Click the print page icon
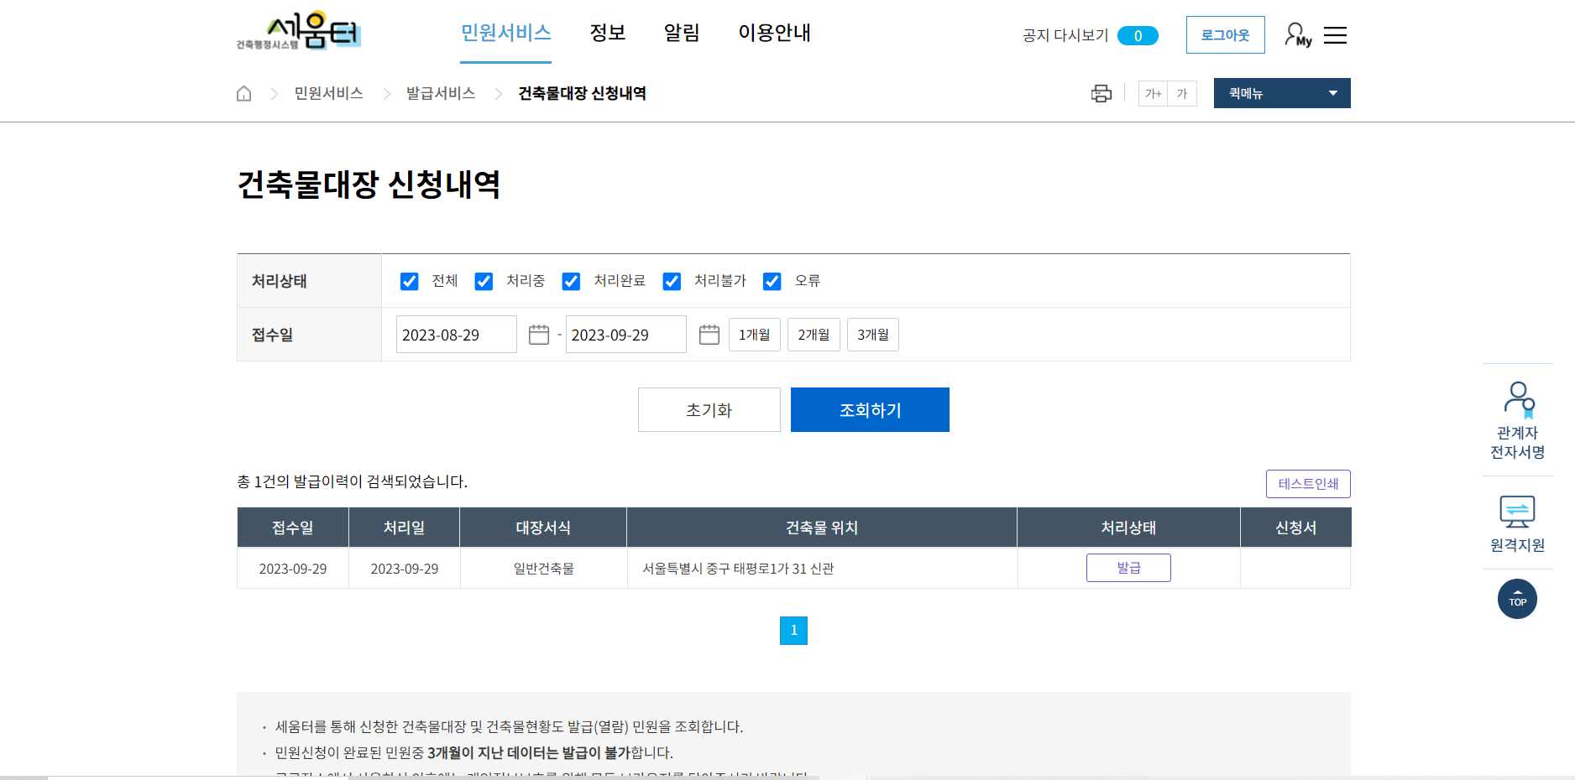This screenshot has width=1575, height=780. point(1101,93)
